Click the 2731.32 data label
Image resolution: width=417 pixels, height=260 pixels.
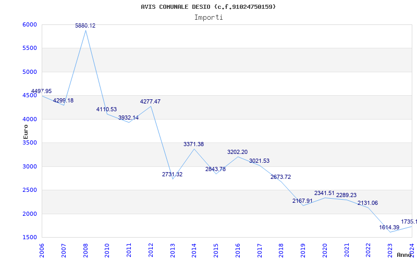173,174
